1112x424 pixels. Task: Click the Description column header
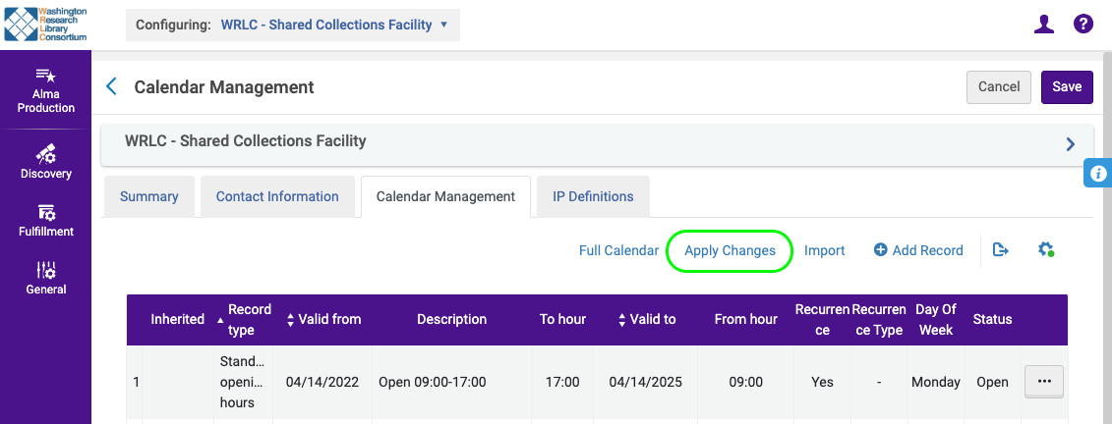[x=451, y=319]
